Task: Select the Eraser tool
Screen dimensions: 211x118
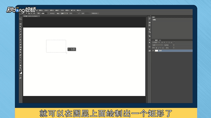Action: (x=21, y=45)
